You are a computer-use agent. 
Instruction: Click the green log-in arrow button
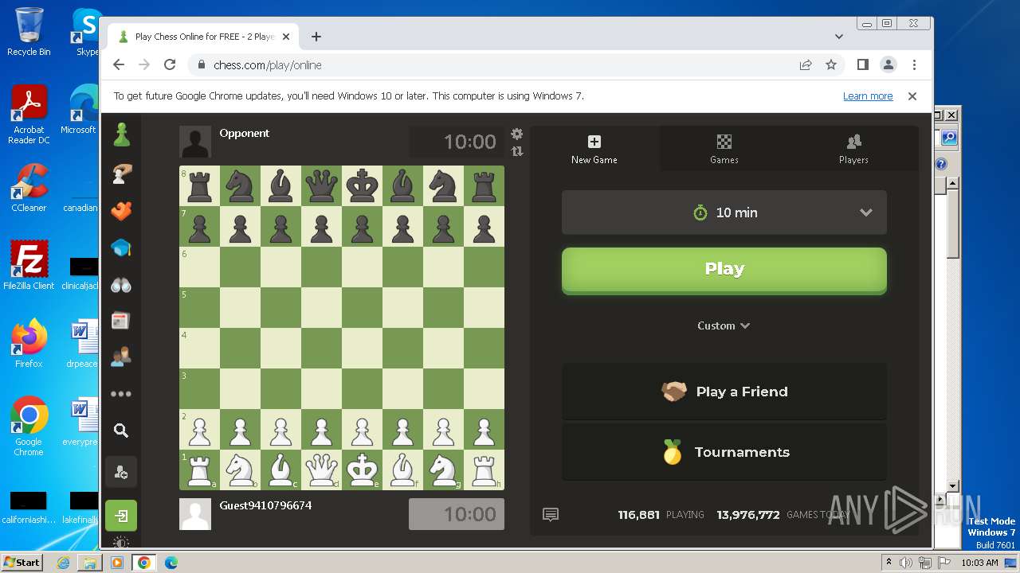(121, 516)
